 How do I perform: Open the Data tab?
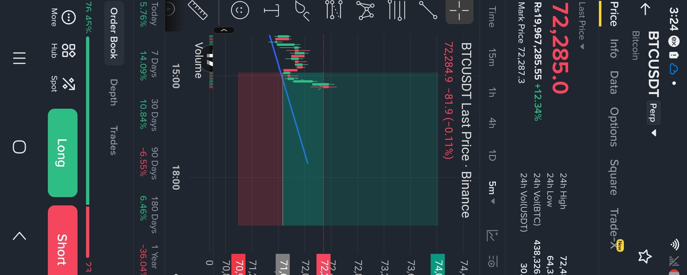tap(614, 82)
